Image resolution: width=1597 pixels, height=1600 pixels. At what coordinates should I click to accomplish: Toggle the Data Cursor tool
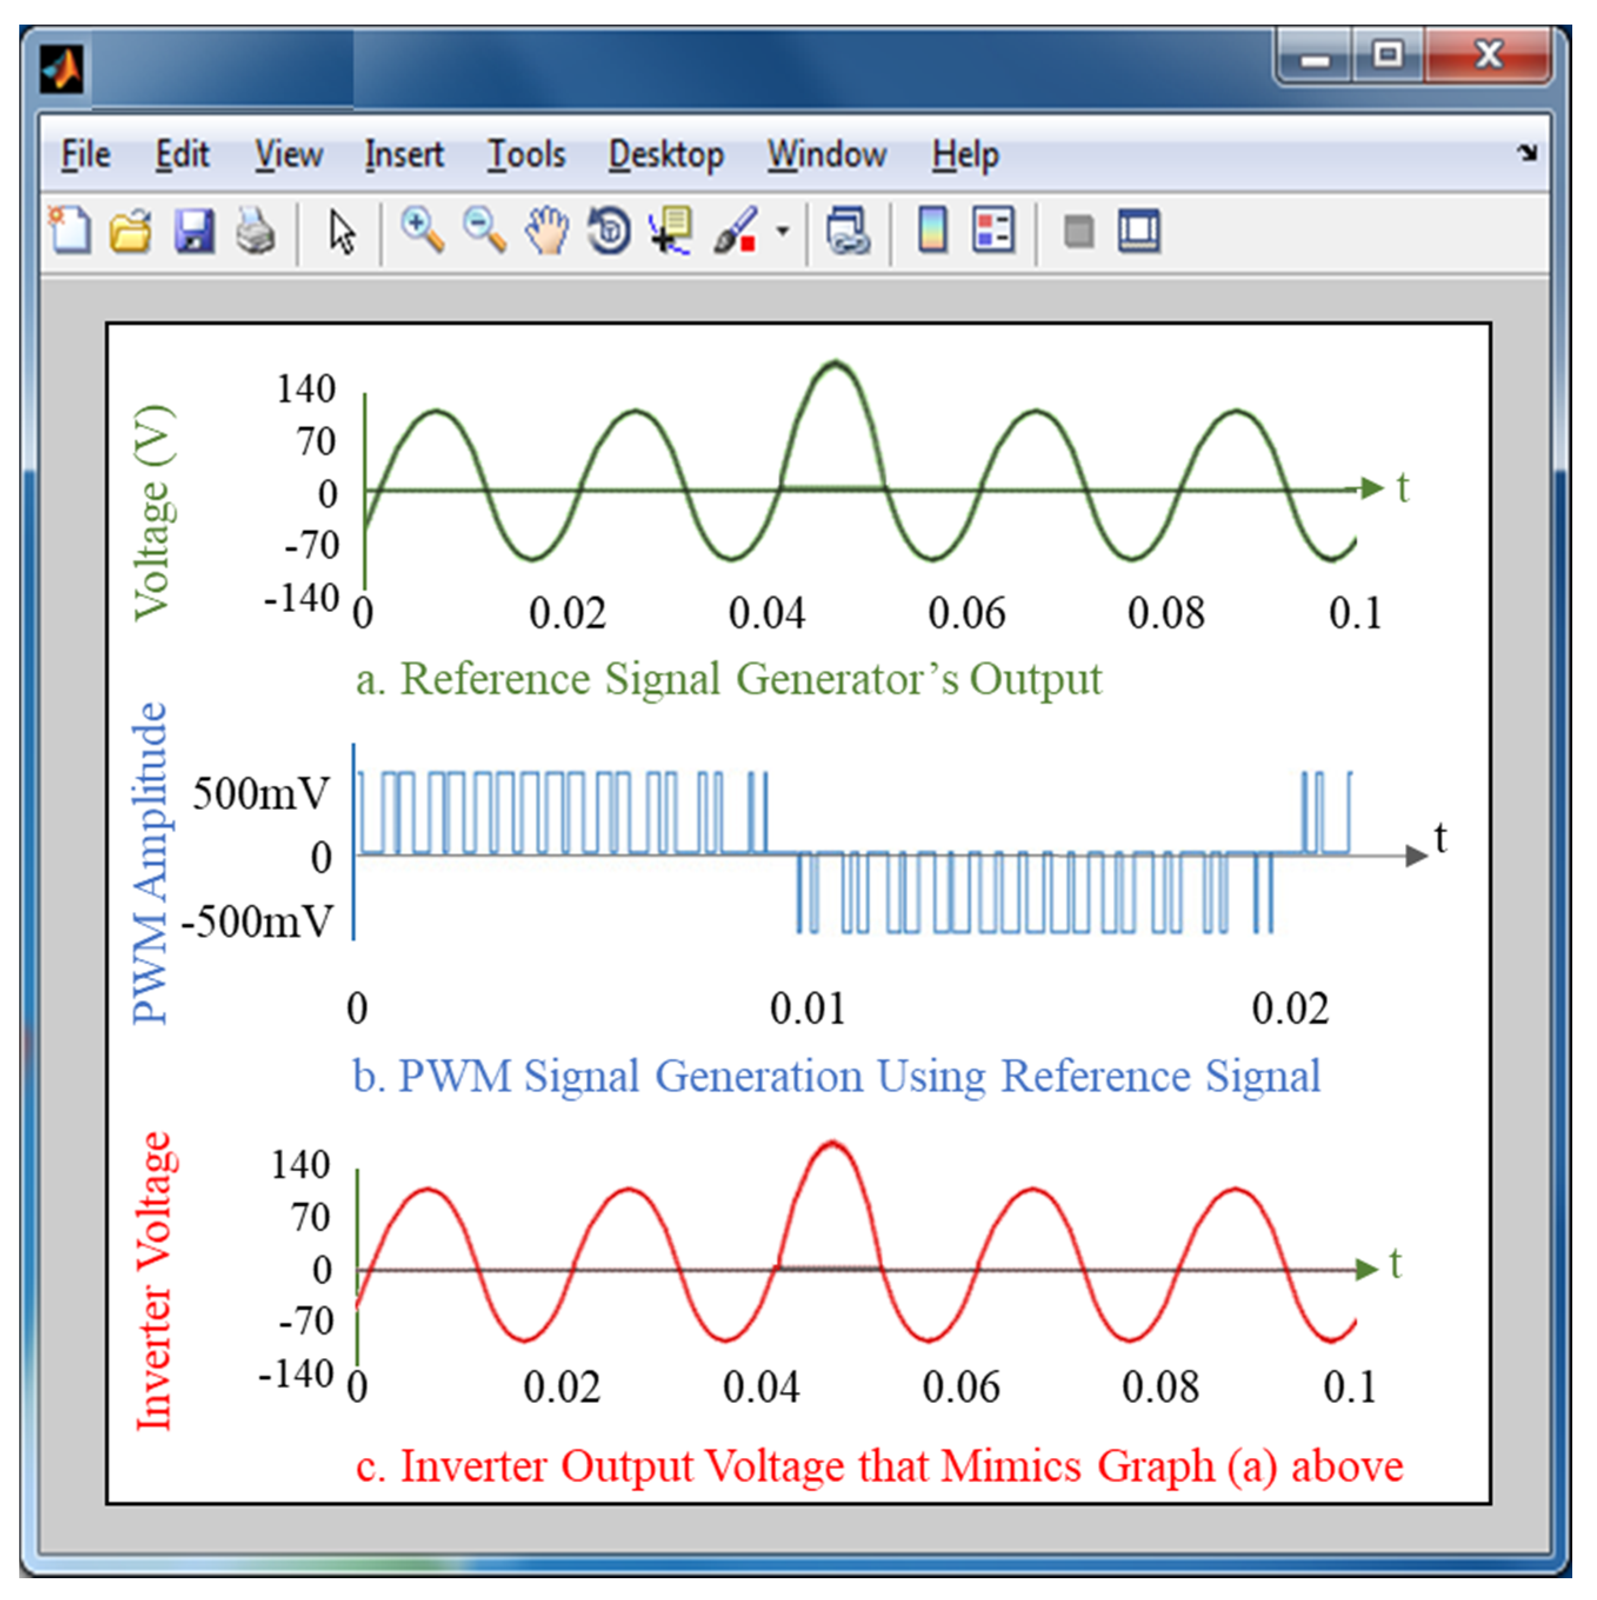coord(671,230)
